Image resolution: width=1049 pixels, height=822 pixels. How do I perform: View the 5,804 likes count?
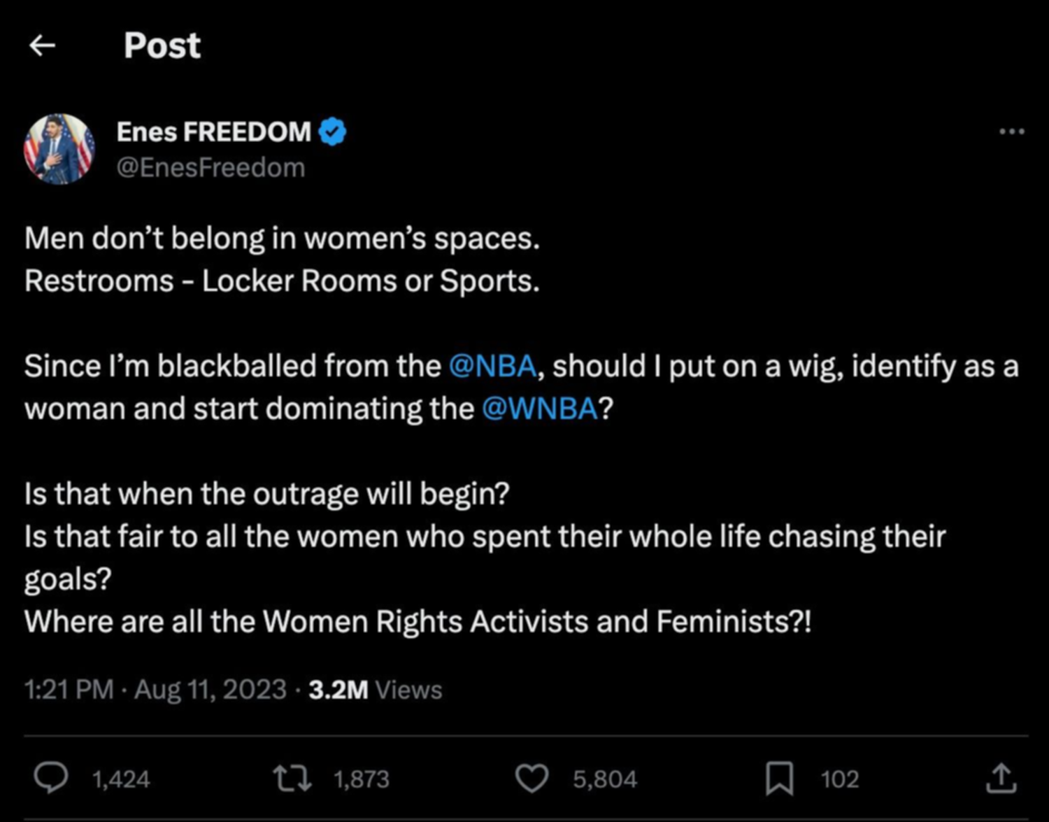(605, 779)
